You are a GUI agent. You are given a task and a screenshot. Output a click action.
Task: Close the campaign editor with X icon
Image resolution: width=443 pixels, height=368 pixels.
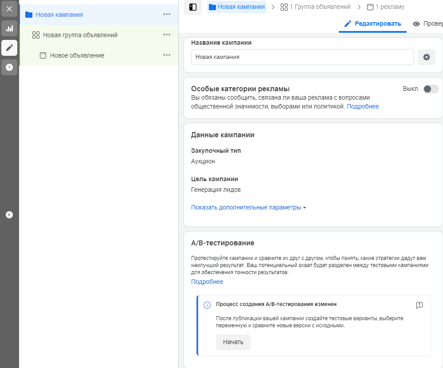(9, 8)
